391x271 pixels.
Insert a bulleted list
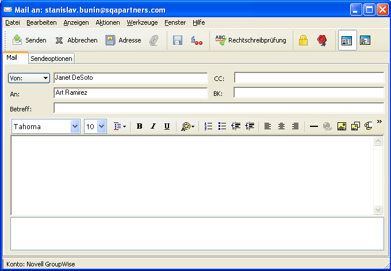(x=222, y=126)
